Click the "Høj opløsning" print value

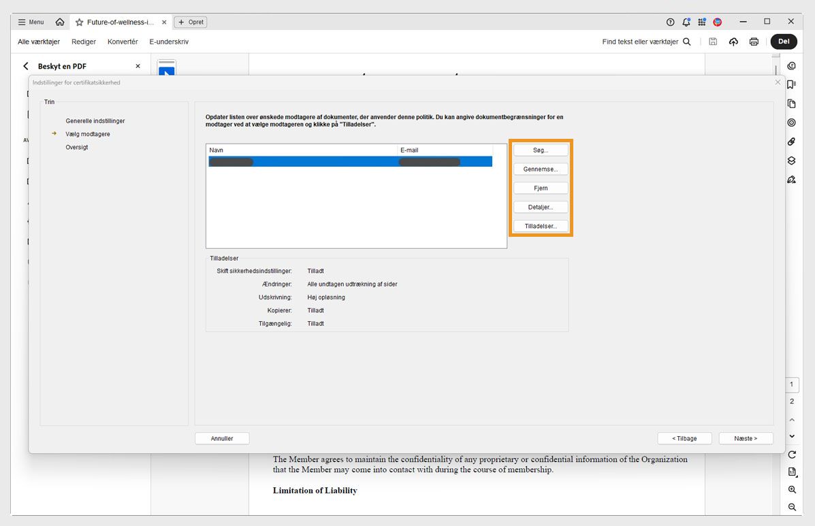(326, 297)
